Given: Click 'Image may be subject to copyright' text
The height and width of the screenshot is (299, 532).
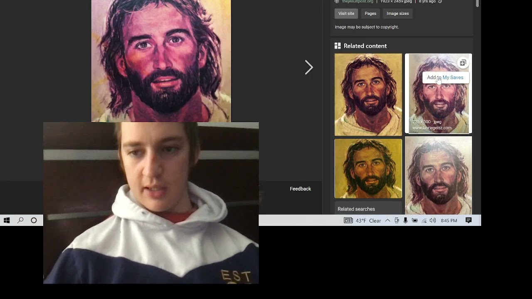Looking at the screenshot, I should tap(367, 27).
